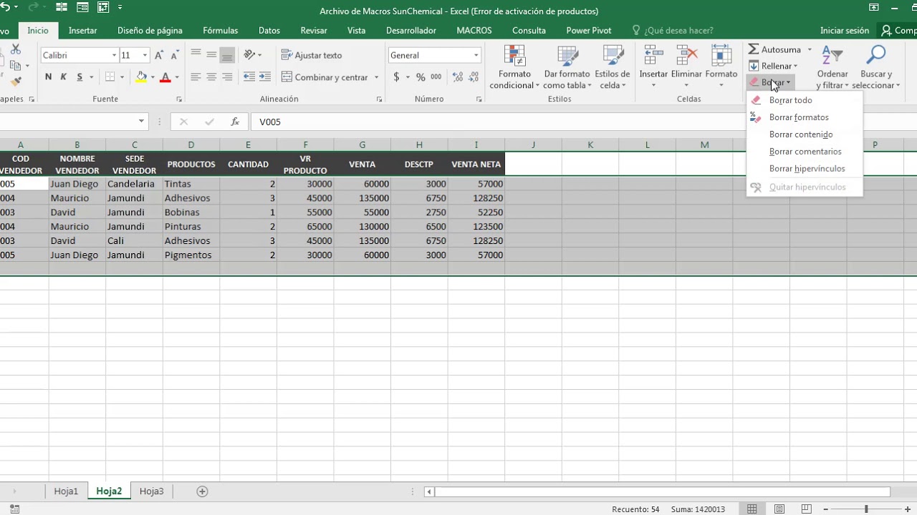
Task: Toggle bold N formatting
Action: tap(48, 77)
